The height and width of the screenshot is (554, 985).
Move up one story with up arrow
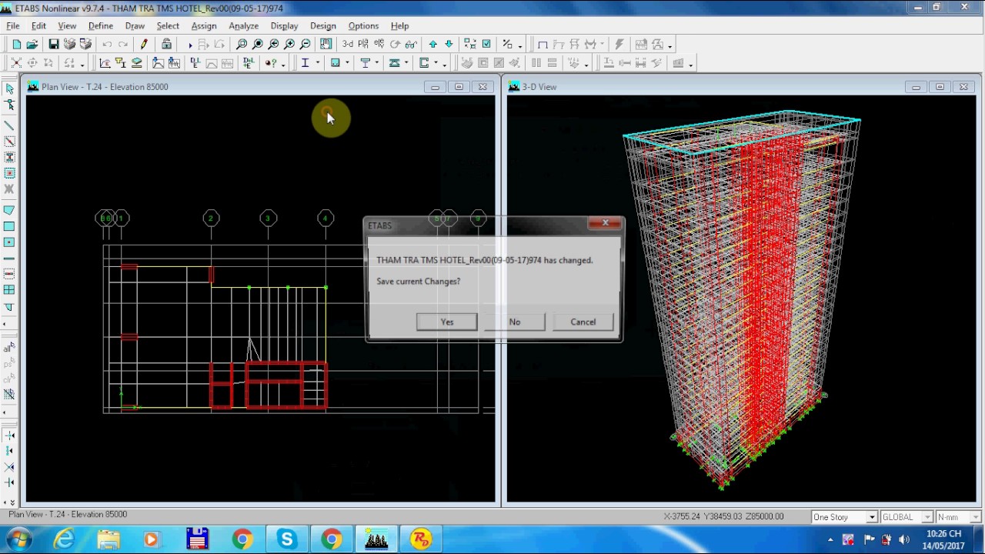pos(433,45)
